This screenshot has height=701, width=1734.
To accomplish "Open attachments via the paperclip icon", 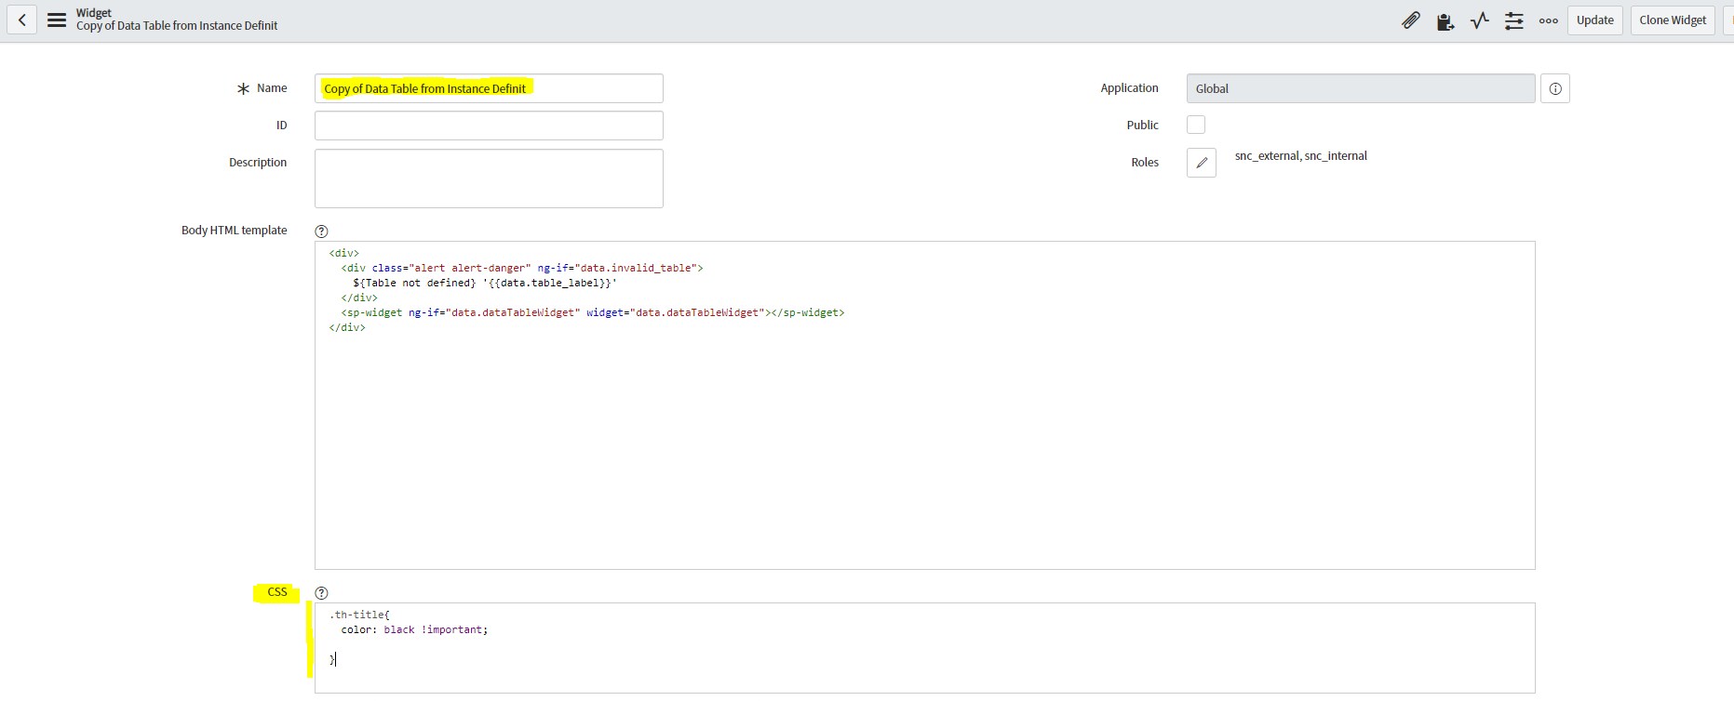I will (x=1411, y=20).
